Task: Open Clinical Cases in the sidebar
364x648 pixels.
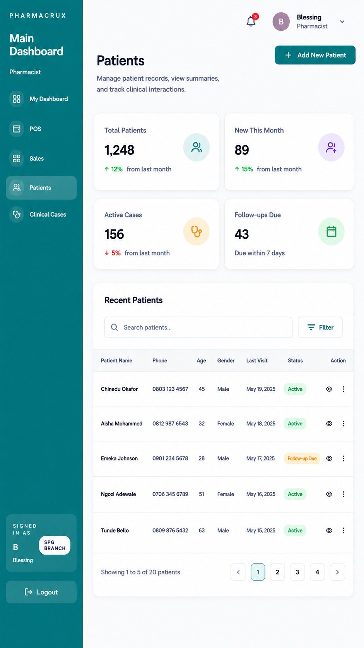Action: [x=41, y=214]
